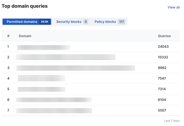Select the blurred domain in row 6
This screenshot has height=126, width=184.
(x=54, y=100)
